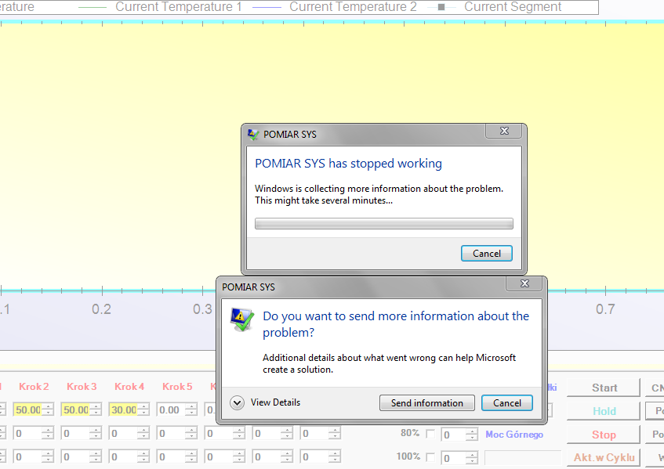Decrease Krok 3 value with its down arrow
This screenshot has height=469, width=664.
click(96, 413)
